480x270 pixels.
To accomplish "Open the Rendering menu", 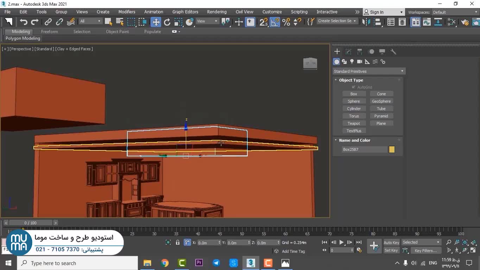I will (x=216, y=12).
